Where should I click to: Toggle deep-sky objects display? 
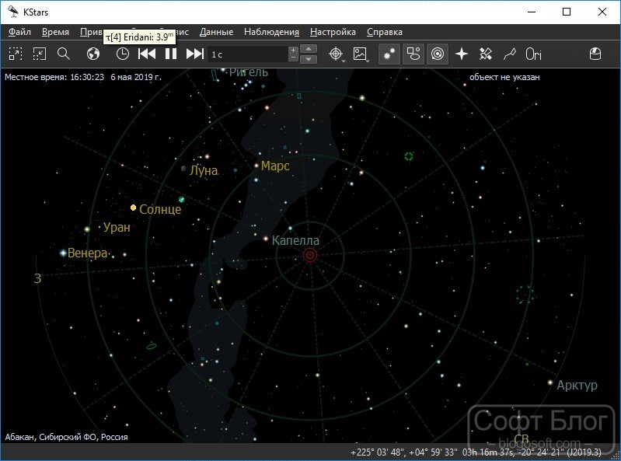click(x=413, y=54)
